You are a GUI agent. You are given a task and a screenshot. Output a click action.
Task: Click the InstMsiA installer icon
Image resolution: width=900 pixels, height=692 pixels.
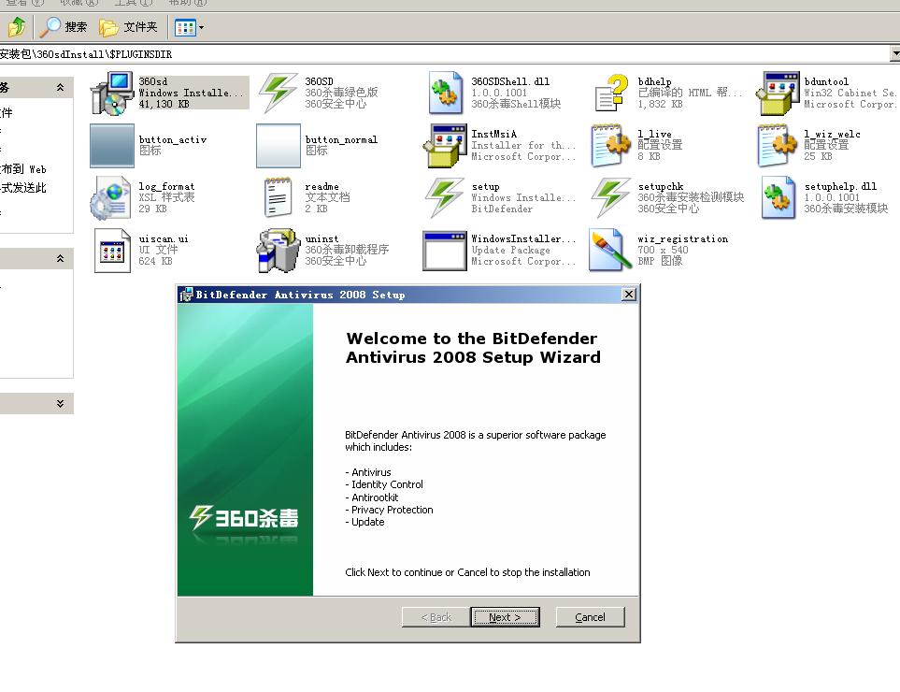pos(445,145)
